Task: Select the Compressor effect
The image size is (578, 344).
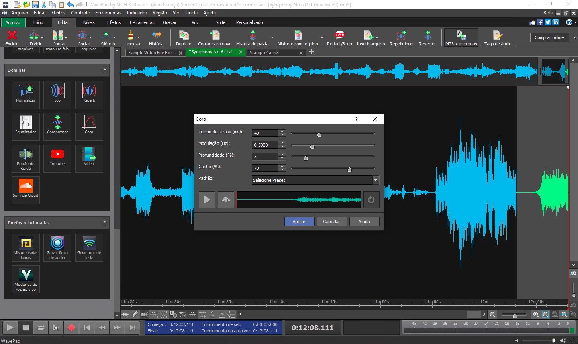Action: [x=57, y=126]
